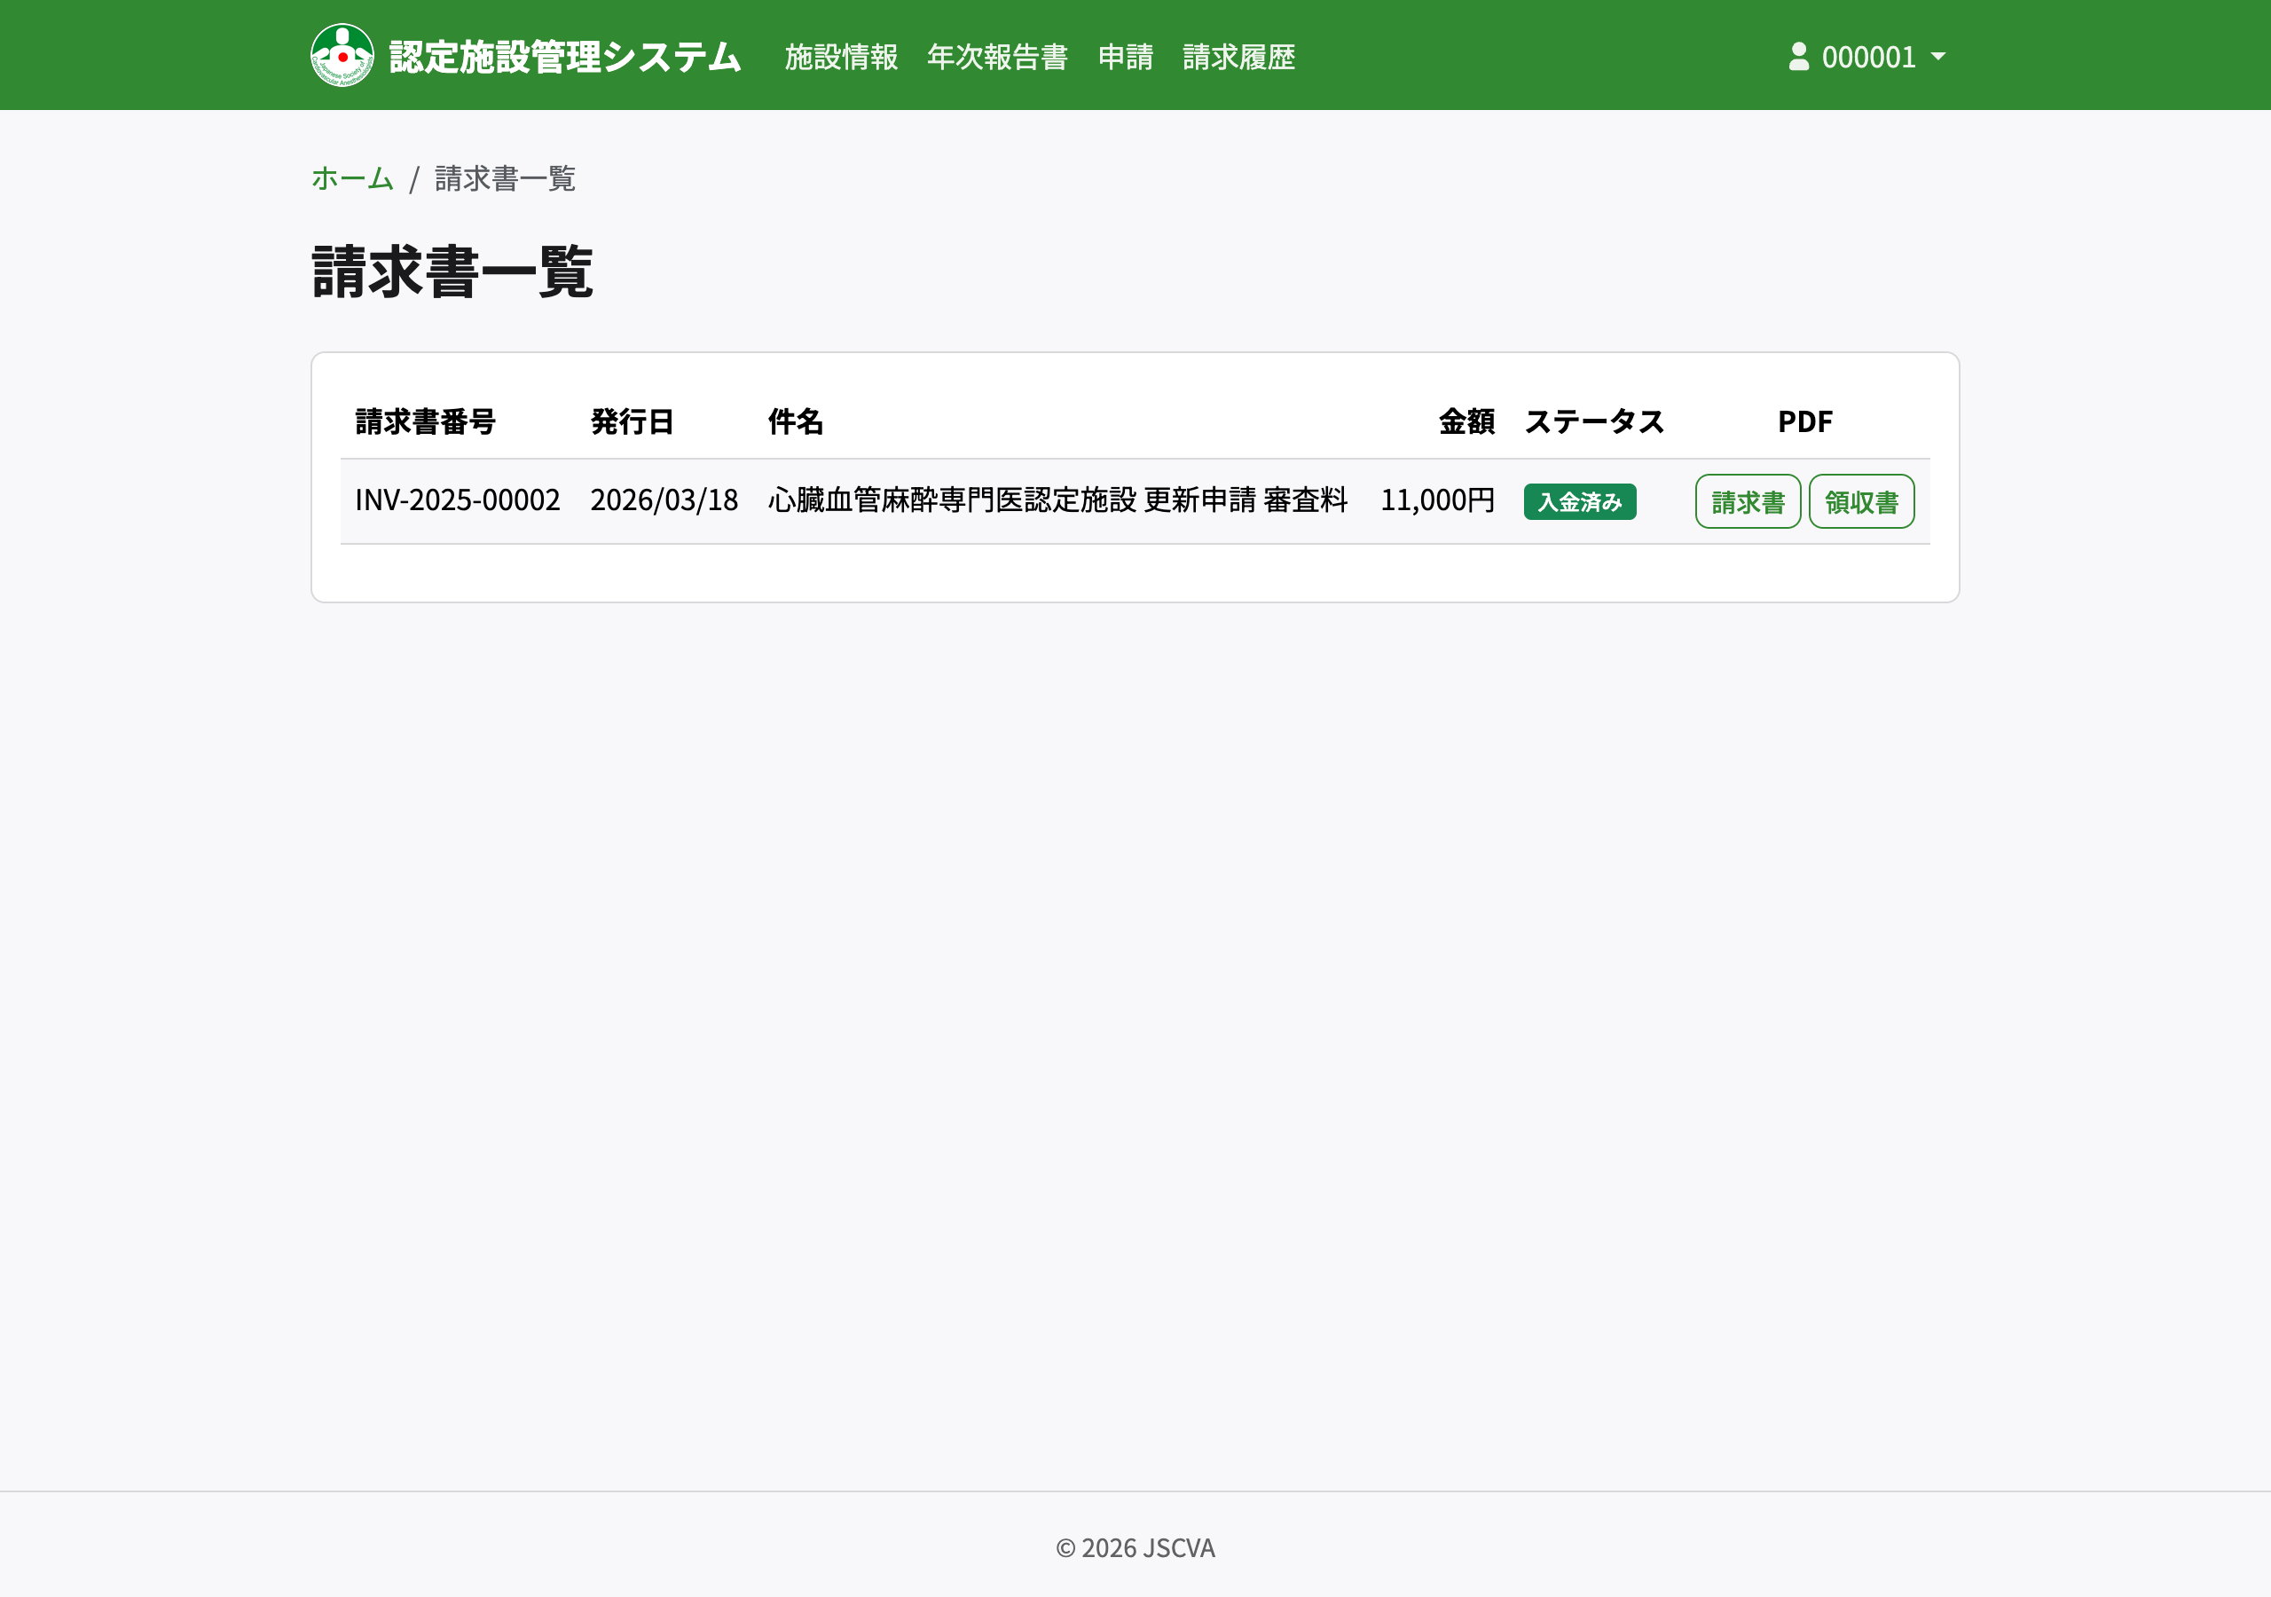
Task: Expand the user menu caret in the header
Action: 1938,57
